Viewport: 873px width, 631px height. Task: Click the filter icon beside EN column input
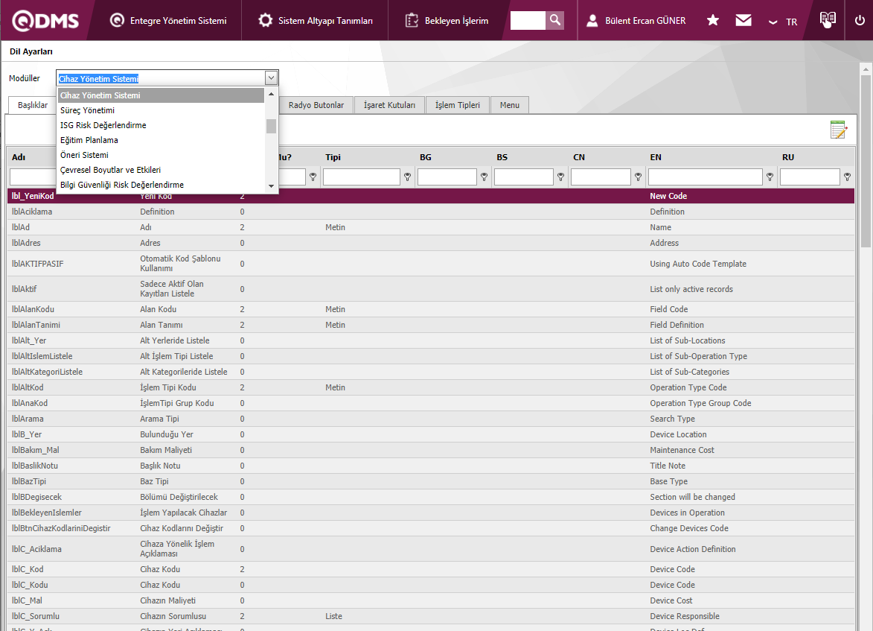[770, 177]
